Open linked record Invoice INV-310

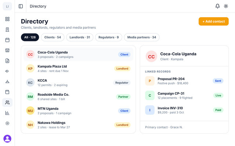click(x=184, y=110)
